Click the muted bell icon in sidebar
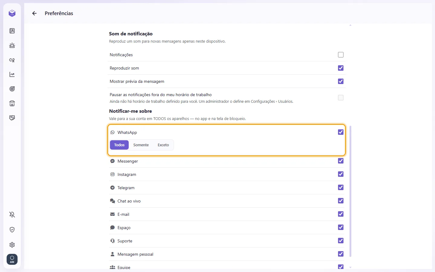The height and width of the screenshot is (272, 435). (x=12, y=215)
